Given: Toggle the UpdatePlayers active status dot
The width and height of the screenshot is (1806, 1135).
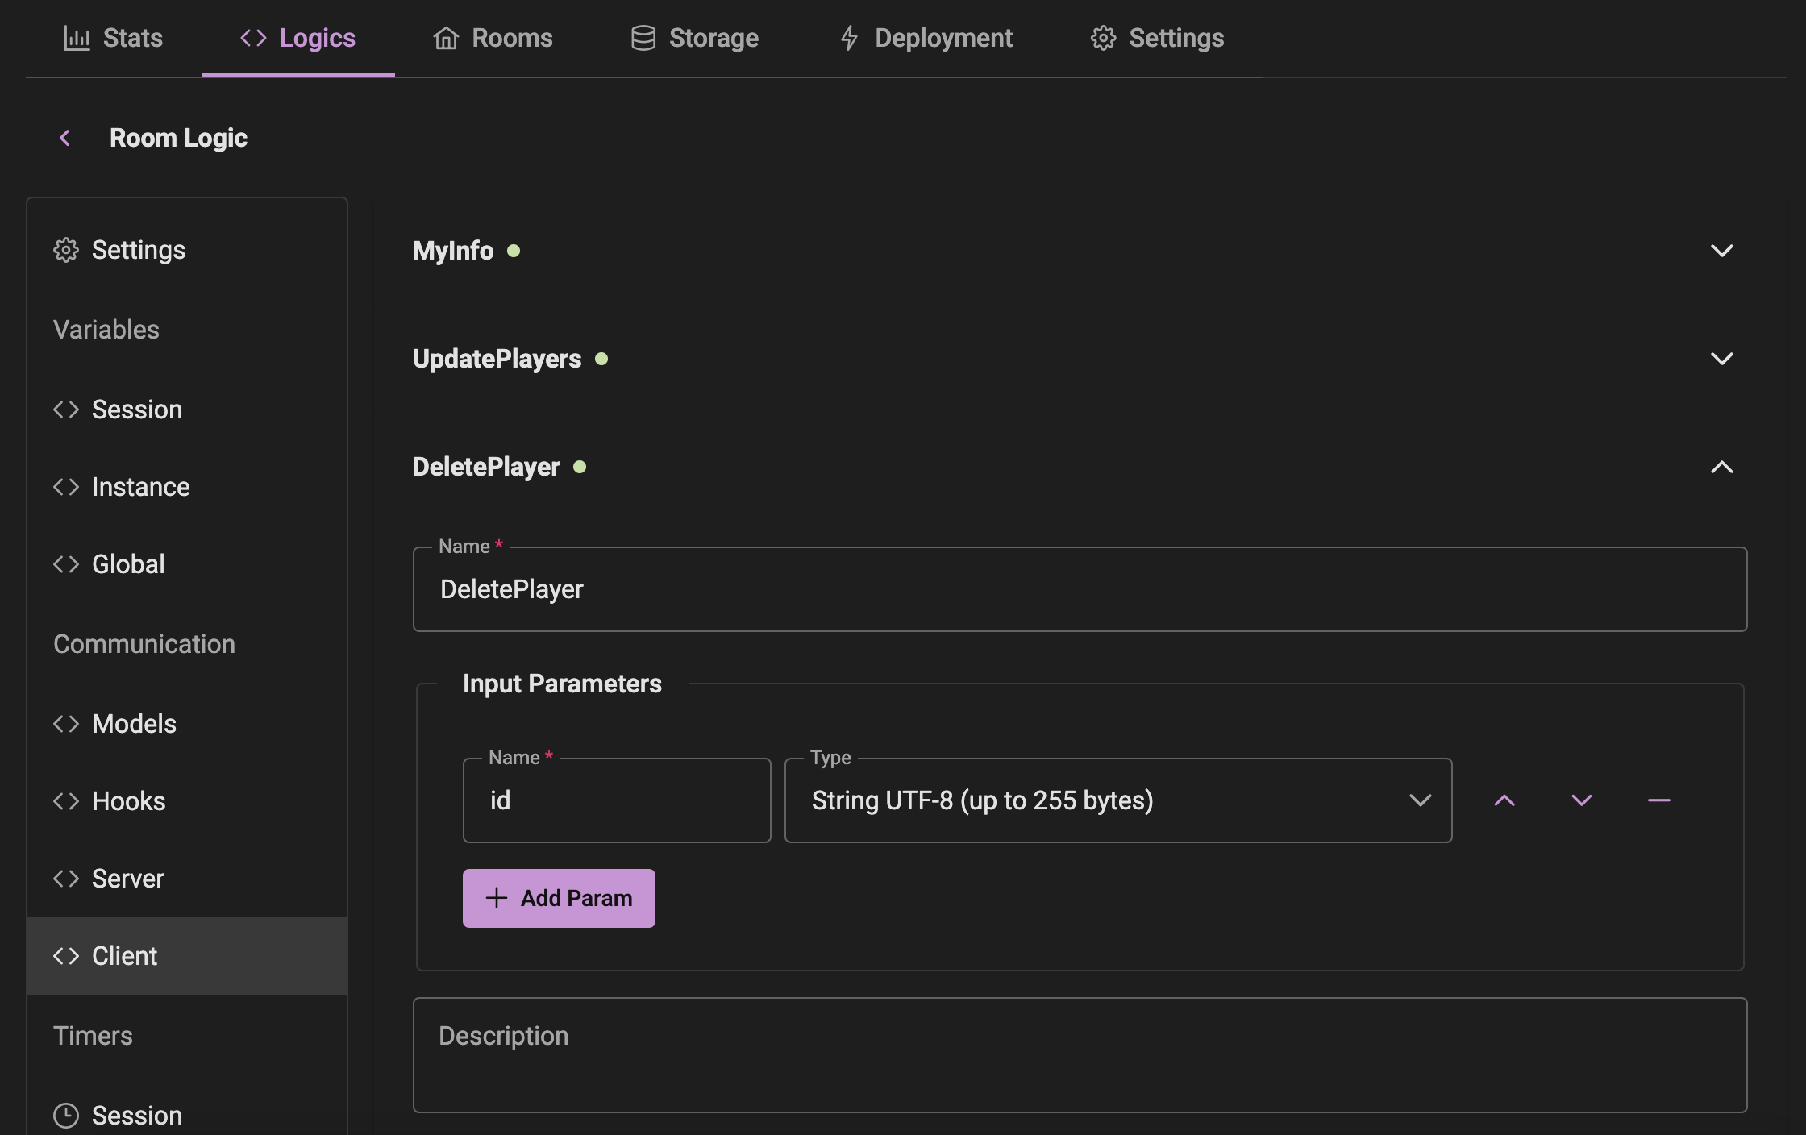Looking at the screenshot, I should [x=601, y=358].
